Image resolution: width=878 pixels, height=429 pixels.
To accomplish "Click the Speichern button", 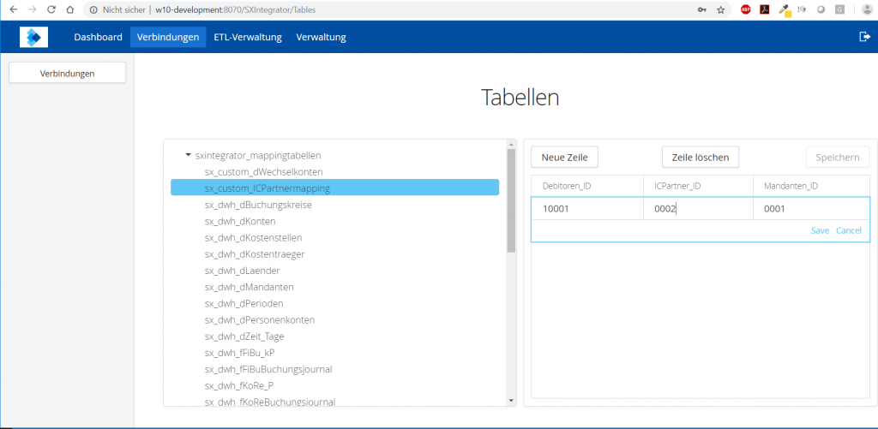I will tap(838, 158).
